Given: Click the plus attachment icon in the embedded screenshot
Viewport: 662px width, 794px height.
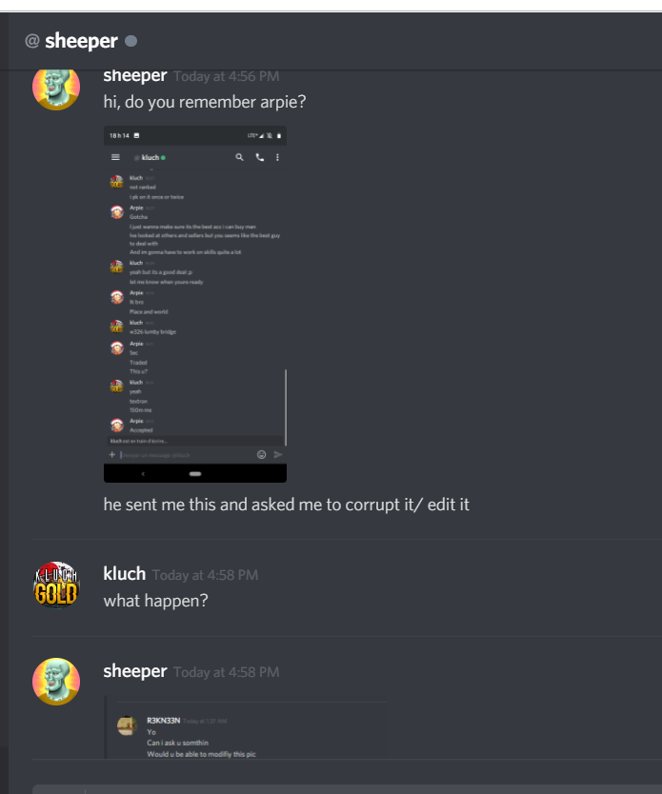Looking at the screenshot, I should [112, 455].
